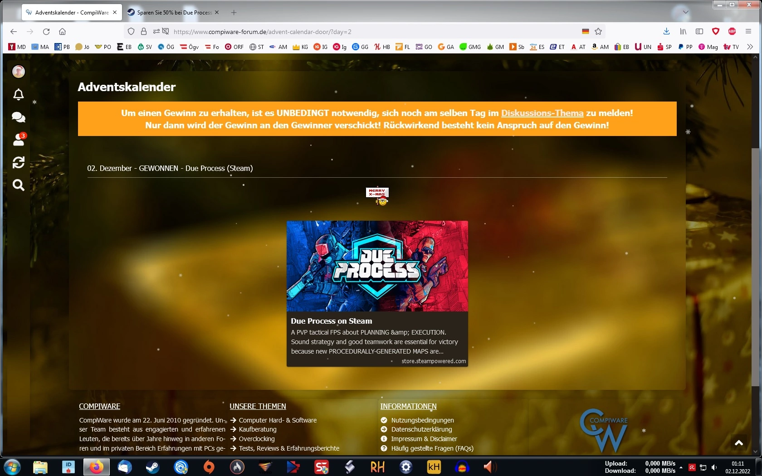Bookmark this page with the star
This screenshot has height=476, width=762.
[x=598, y=31]
